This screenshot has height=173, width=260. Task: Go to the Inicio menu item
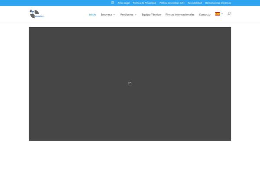(x=93, y=14)
